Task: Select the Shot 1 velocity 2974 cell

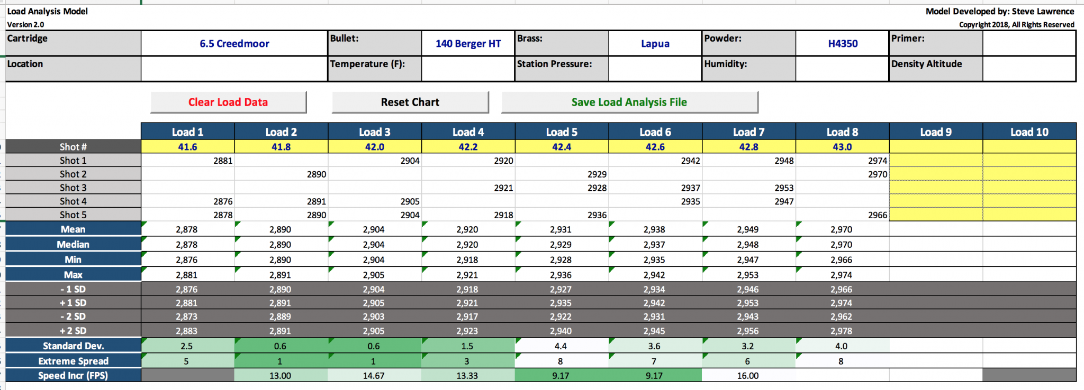Action: (x=843, y=160)
